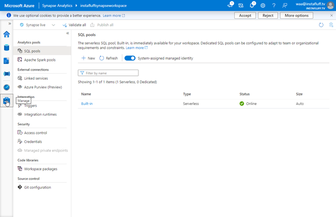
Task: Open release updates megaphone icon
Action: tap(230, 5)
